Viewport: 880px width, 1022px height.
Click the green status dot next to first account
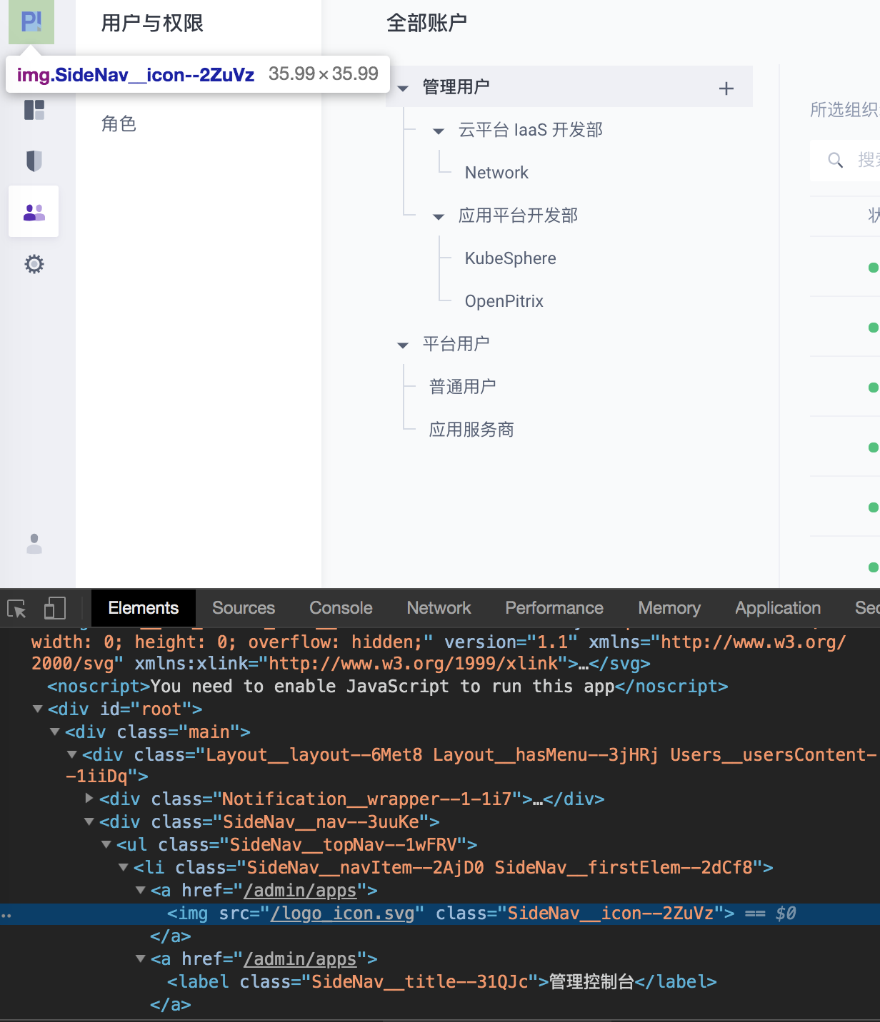[x=872, y=268]
